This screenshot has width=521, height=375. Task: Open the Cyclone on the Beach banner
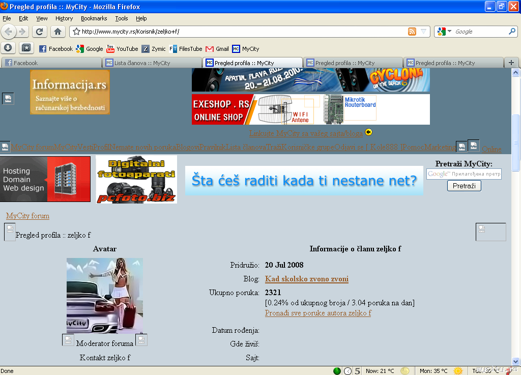(311, 80)
